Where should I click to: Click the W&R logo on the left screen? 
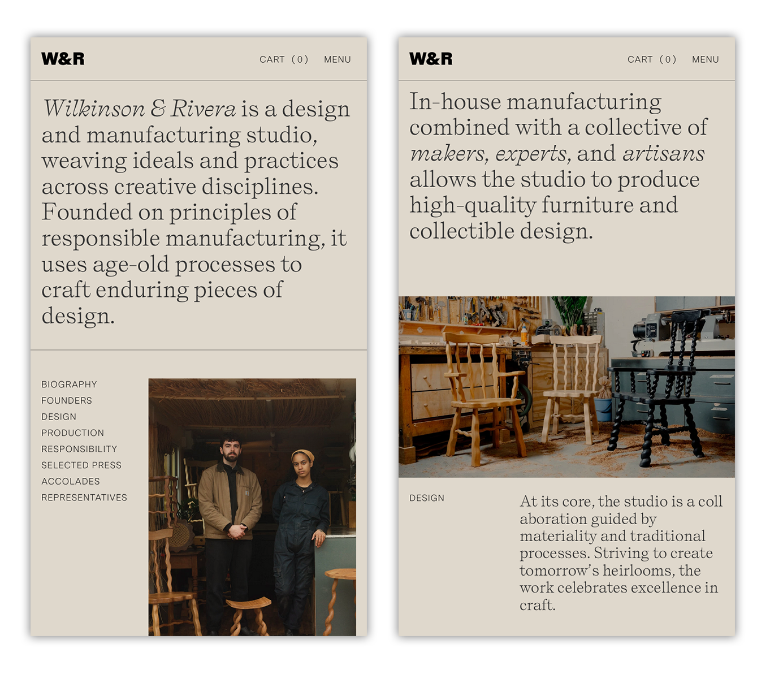coord(63,59)
